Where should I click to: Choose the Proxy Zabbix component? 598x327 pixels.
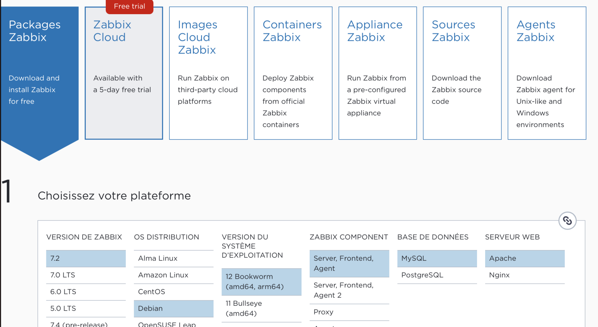pos(349,312)
